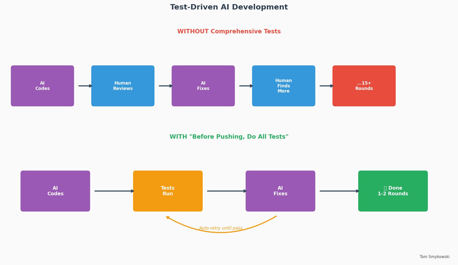The height and width of the screenshot is (265, 458).
Task: Click the red '...15+ Rounds' box
Action: tap(364, 86)
